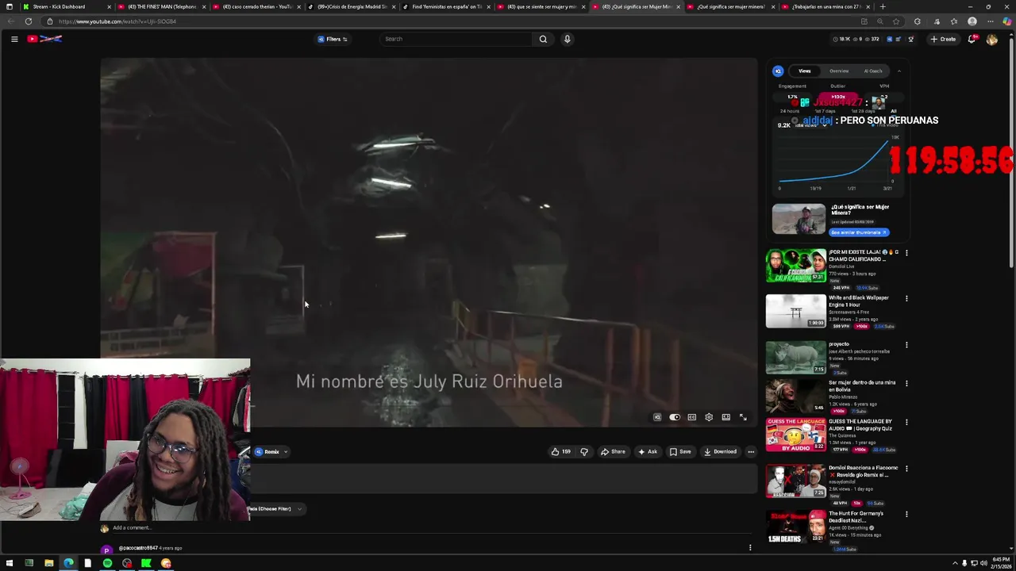Switch to the Find 'feministas en españa' tab

[444, 6]
